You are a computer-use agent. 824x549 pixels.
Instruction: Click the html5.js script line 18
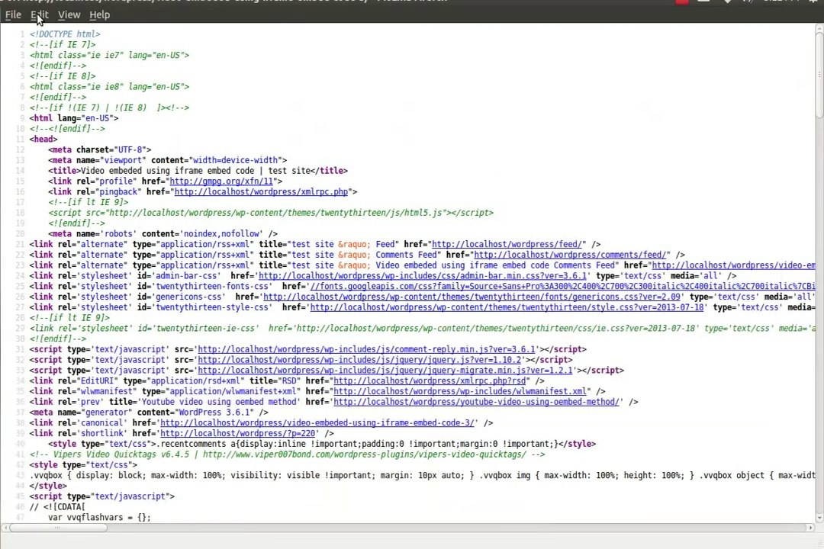(271, 213)
